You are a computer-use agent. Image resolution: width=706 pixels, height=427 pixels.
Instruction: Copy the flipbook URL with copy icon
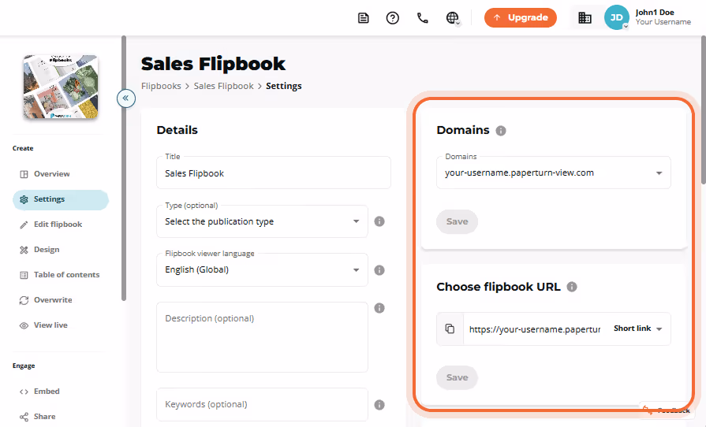tap(450, 329)
